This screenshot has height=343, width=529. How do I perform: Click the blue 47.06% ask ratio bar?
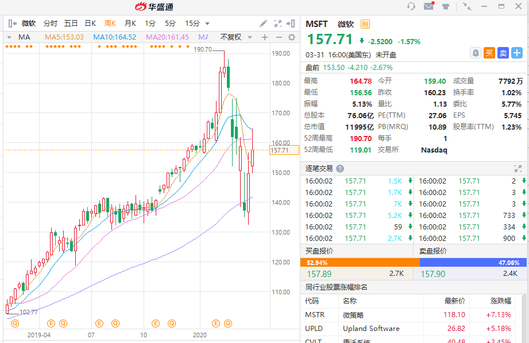point(473,263)
